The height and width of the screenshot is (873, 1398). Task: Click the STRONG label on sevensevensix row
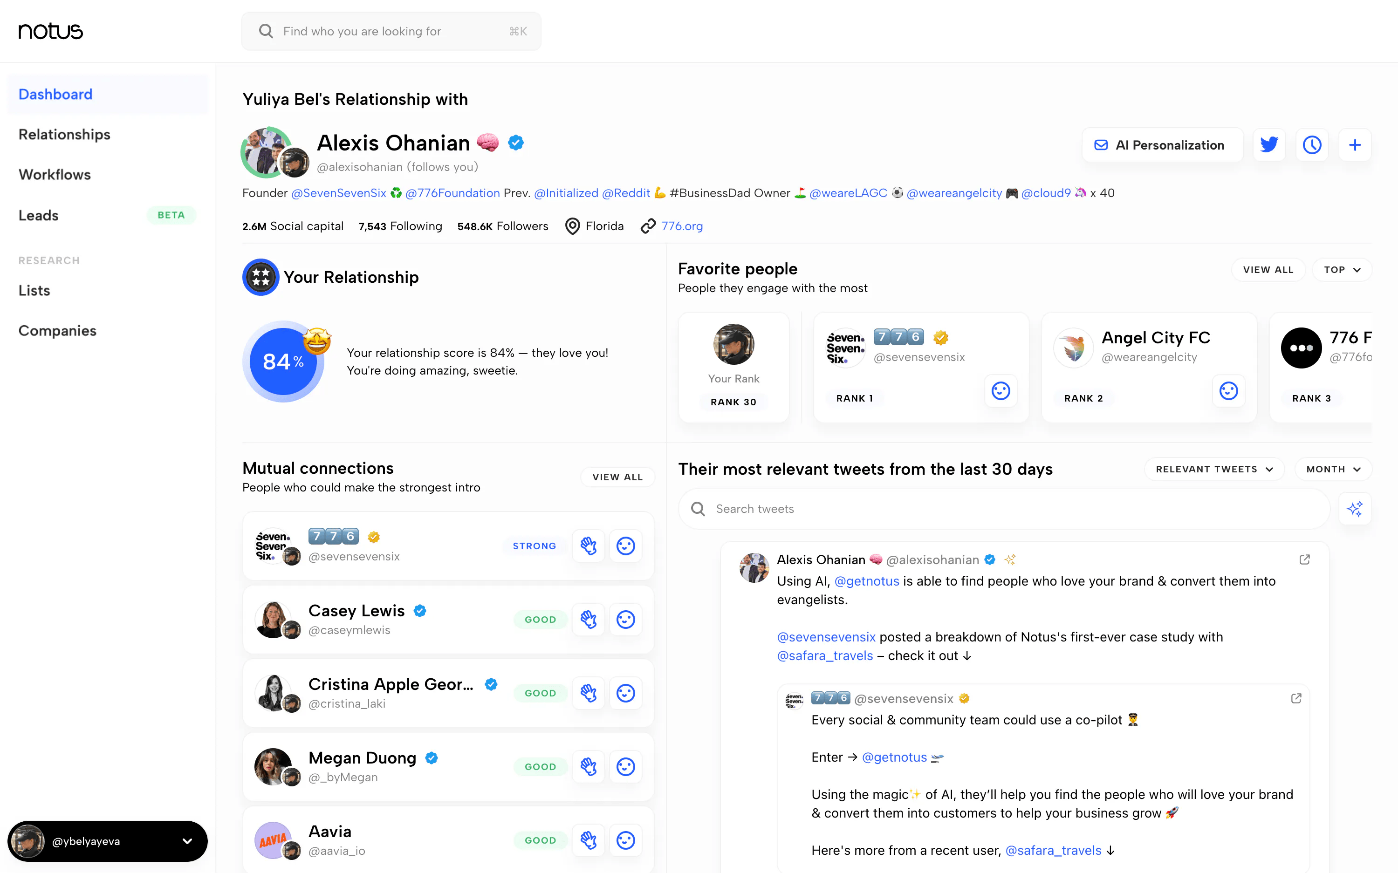pos(534,546)
